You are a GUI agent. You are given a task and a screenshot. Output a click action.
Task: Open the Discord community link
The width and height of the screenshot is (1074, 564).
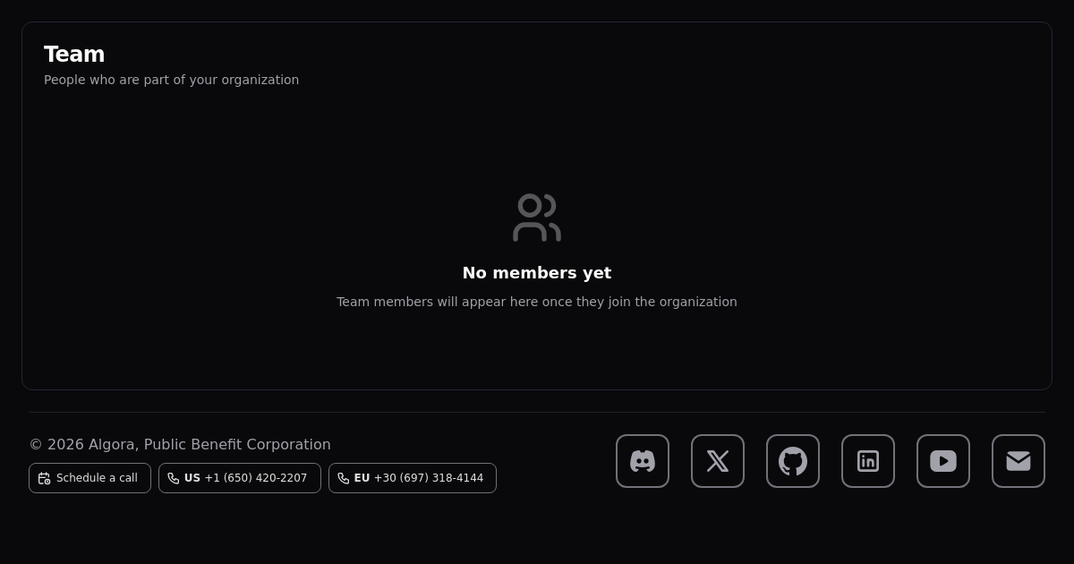643,461
